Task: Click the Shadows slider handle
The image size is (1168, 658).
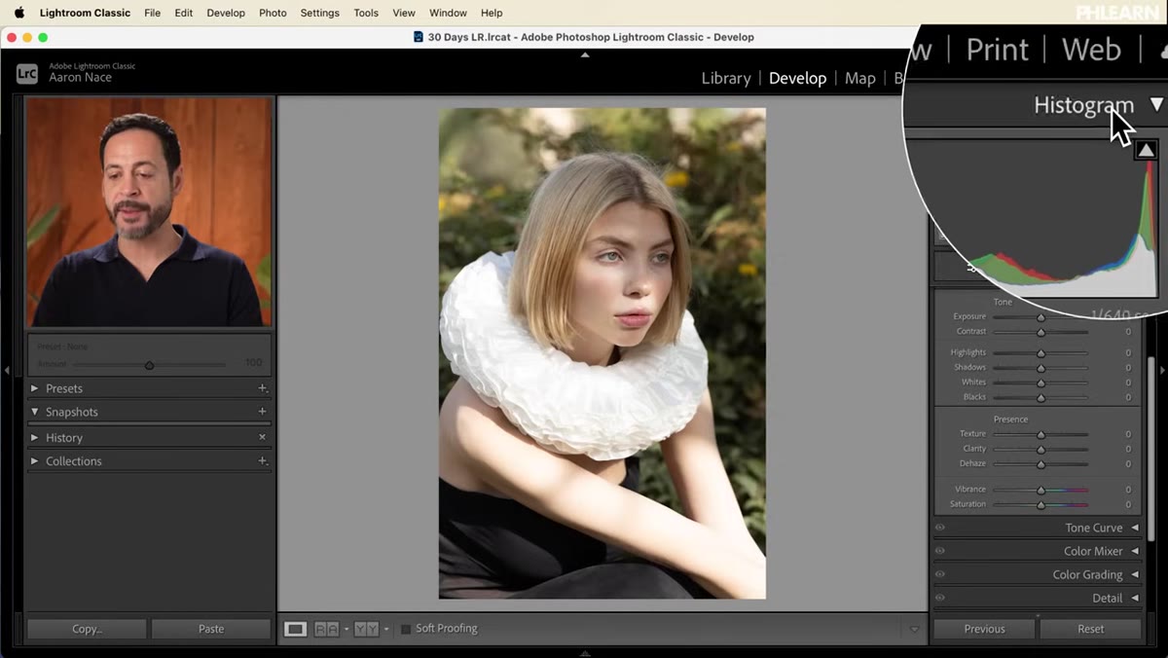Action: (1040, 368)
